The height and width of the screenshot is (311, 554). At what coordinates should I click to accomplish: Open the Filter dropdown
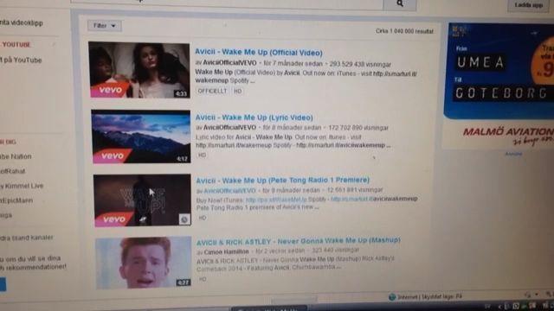point(105,26)
